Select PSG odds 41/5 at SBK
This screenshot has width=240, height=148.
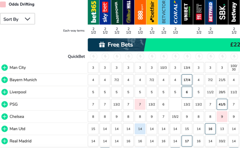pos(222,104)
